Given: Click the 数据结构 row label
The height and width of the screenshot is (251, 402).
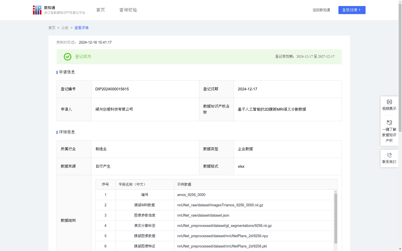Looking at the screenshot, I should click(68, 221).
